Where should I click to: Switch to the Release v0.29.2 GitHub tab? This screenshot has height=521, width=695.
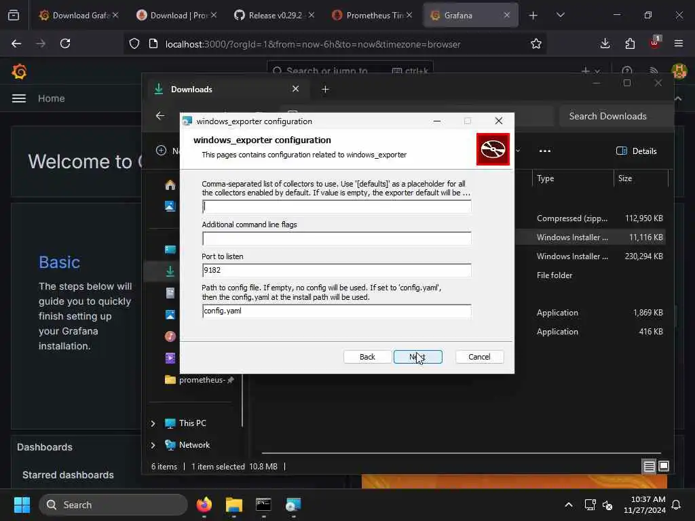(275, 15)
